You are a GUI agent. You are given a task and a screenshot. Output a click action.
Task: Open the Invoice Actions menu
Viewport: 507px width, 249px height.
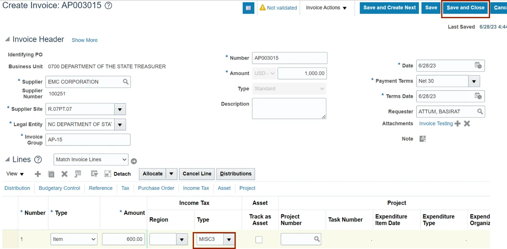[x=326, y=8]
